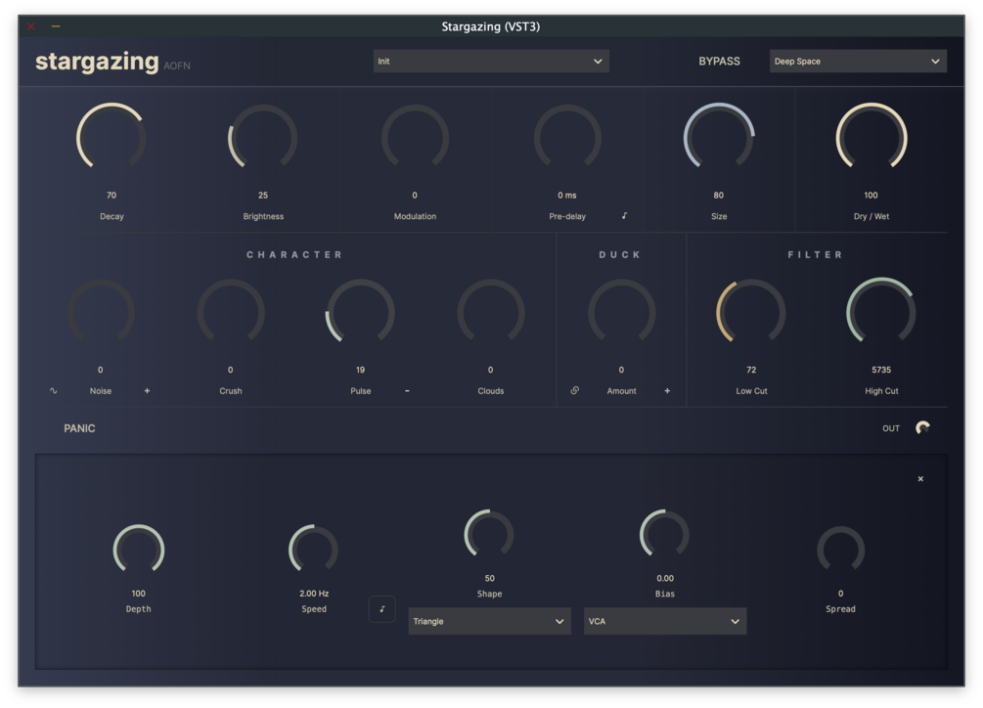This screenshot has height=708, width=983.
Task: Click the Shape value 50
Action: (x=490, y=578)
